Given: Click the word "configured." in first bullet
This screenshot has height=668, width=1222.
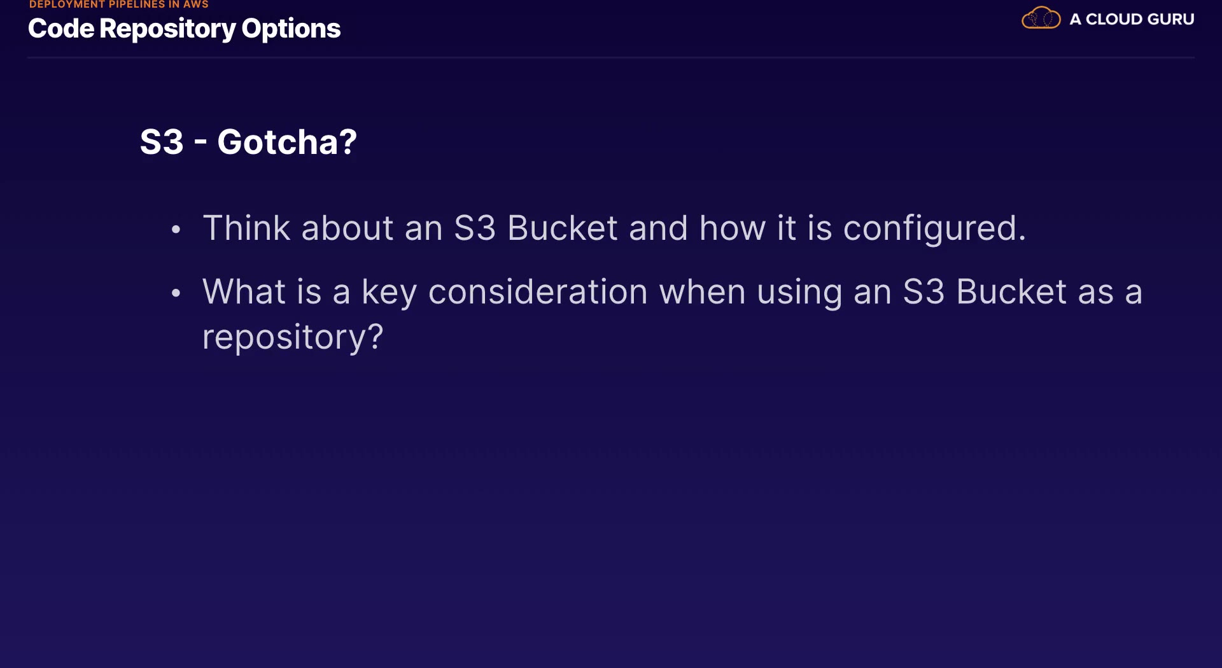Looking at the screenshot, I should pyautogui.click(x=934, y=228).
